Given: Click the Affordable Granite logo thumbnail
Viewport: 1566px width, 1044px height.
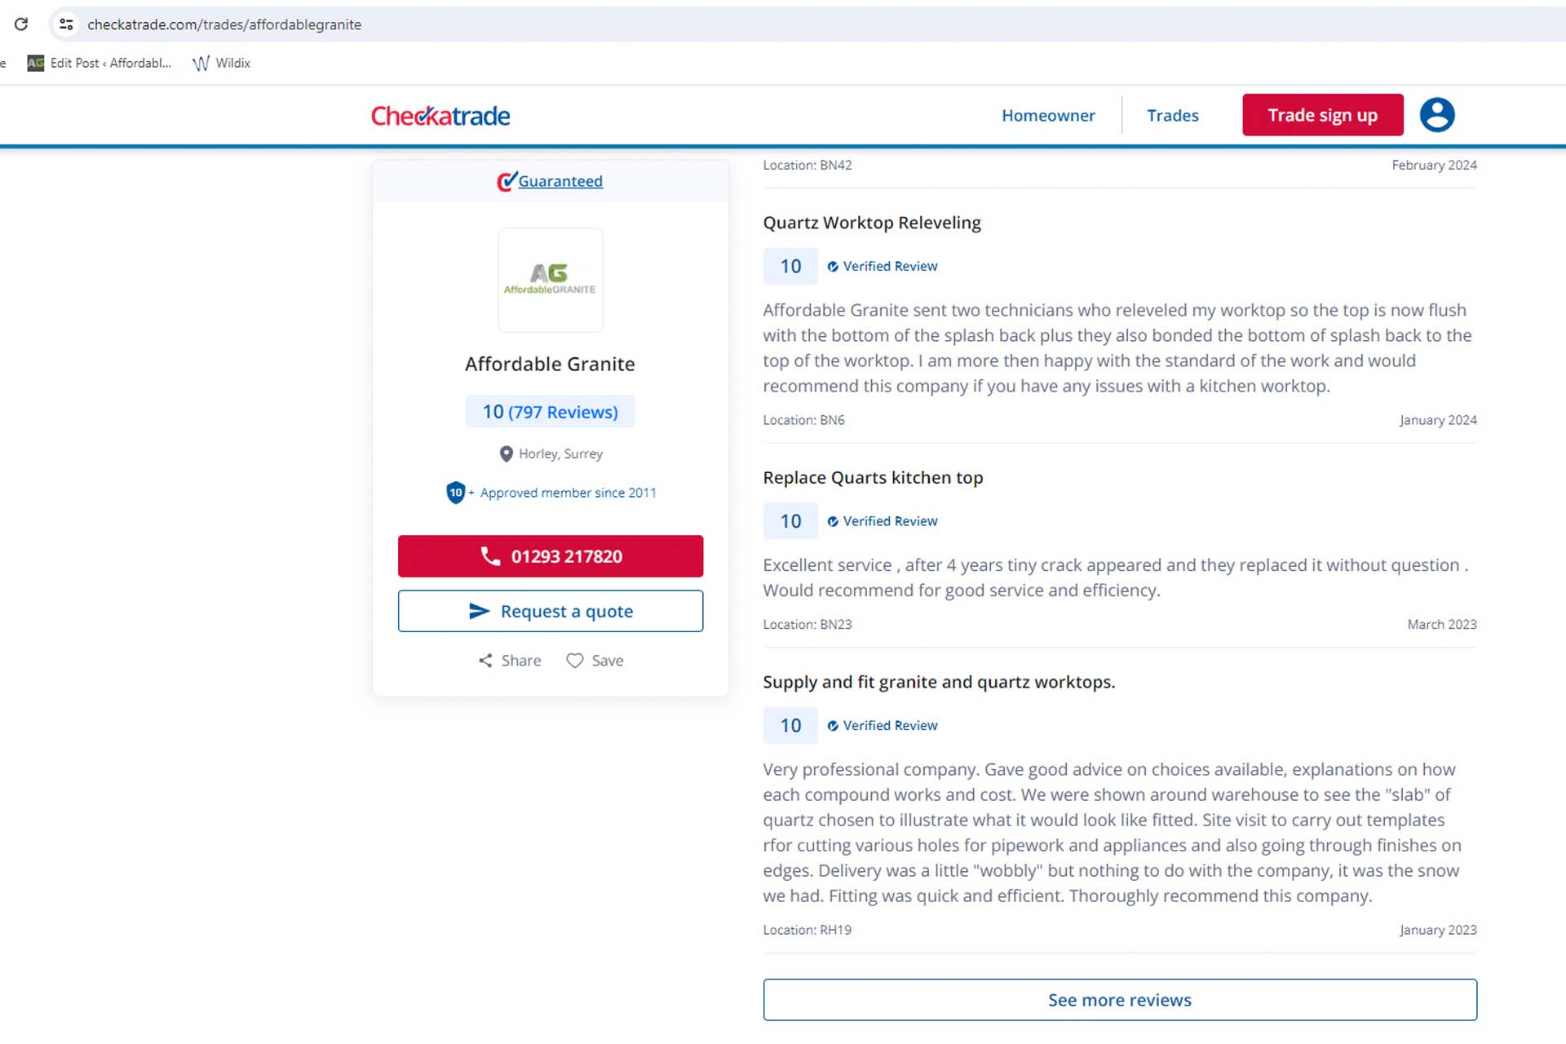Looking at the screenshot, I should click(551, 280).
